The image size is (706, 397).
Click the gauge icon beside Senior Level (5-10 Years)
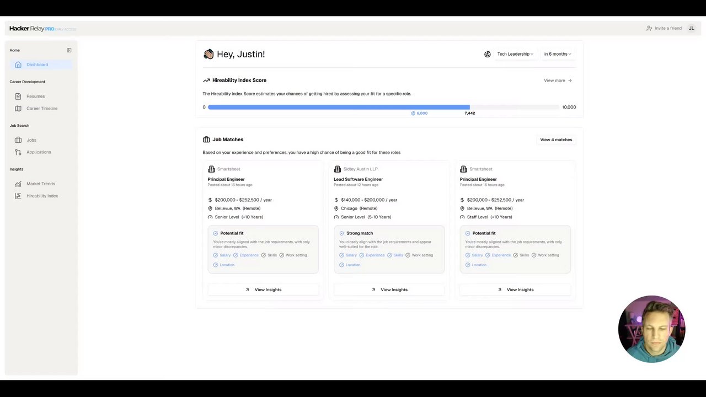[336, 217]
